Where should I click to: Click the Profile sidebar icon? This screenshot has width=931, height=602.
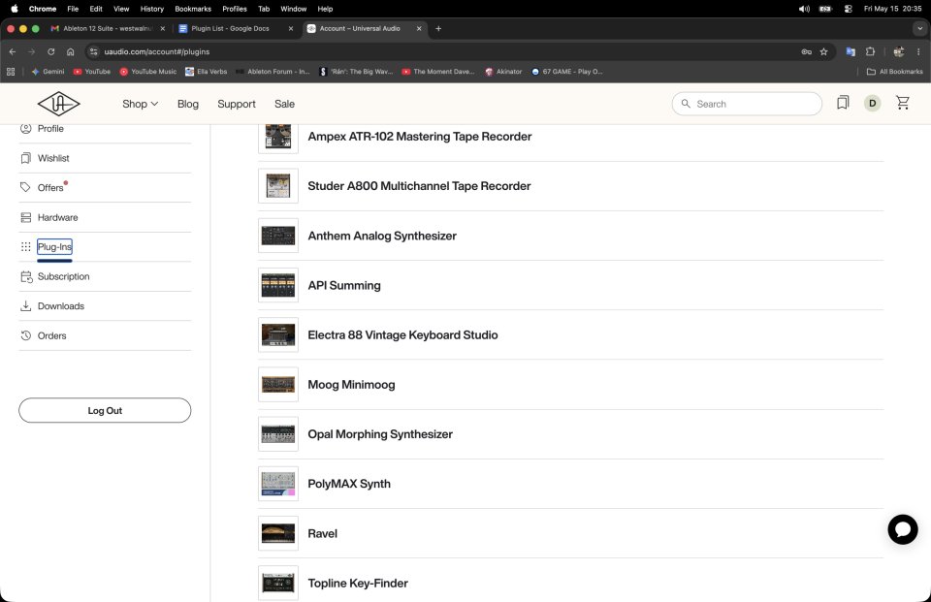pos(25,128)
